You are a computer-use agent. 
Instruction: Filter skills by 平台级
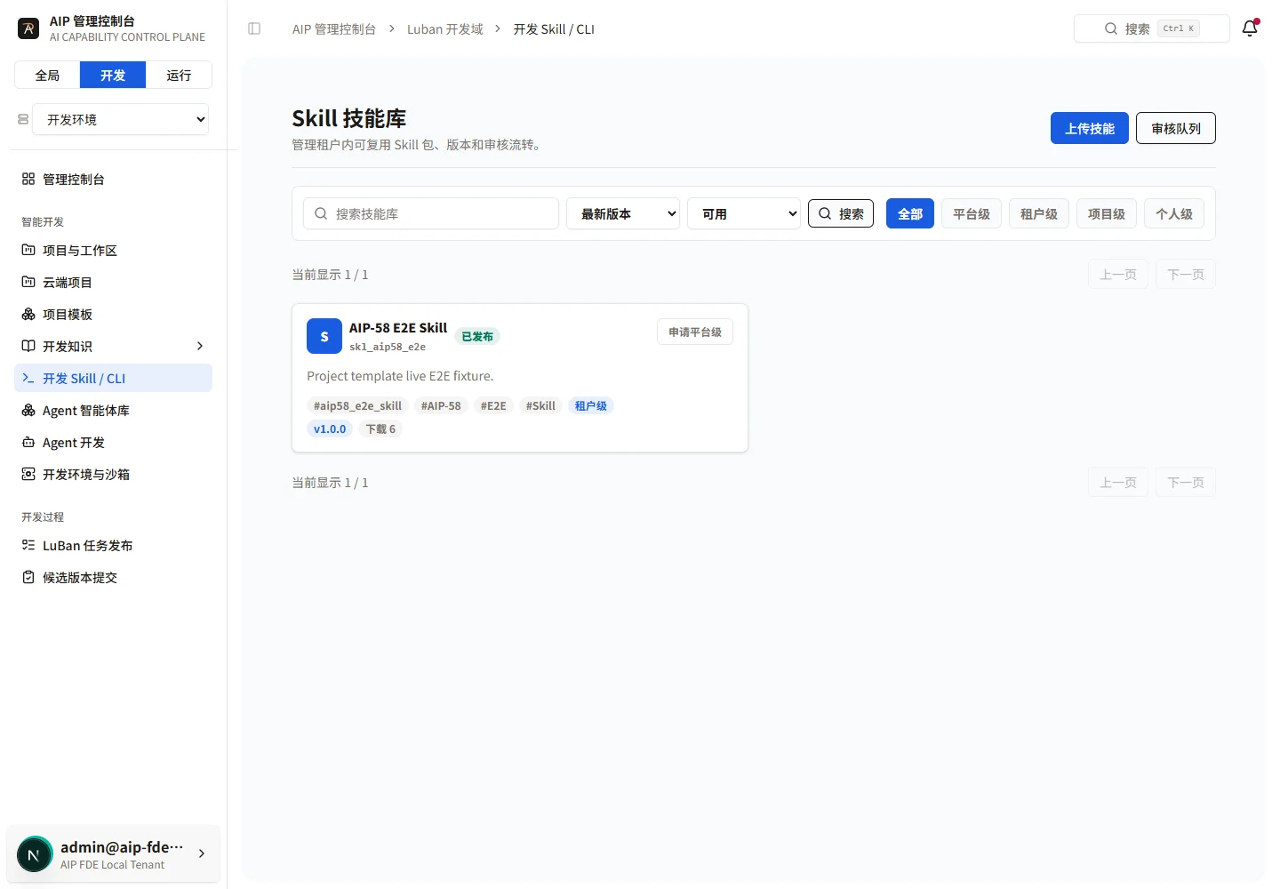972,213
